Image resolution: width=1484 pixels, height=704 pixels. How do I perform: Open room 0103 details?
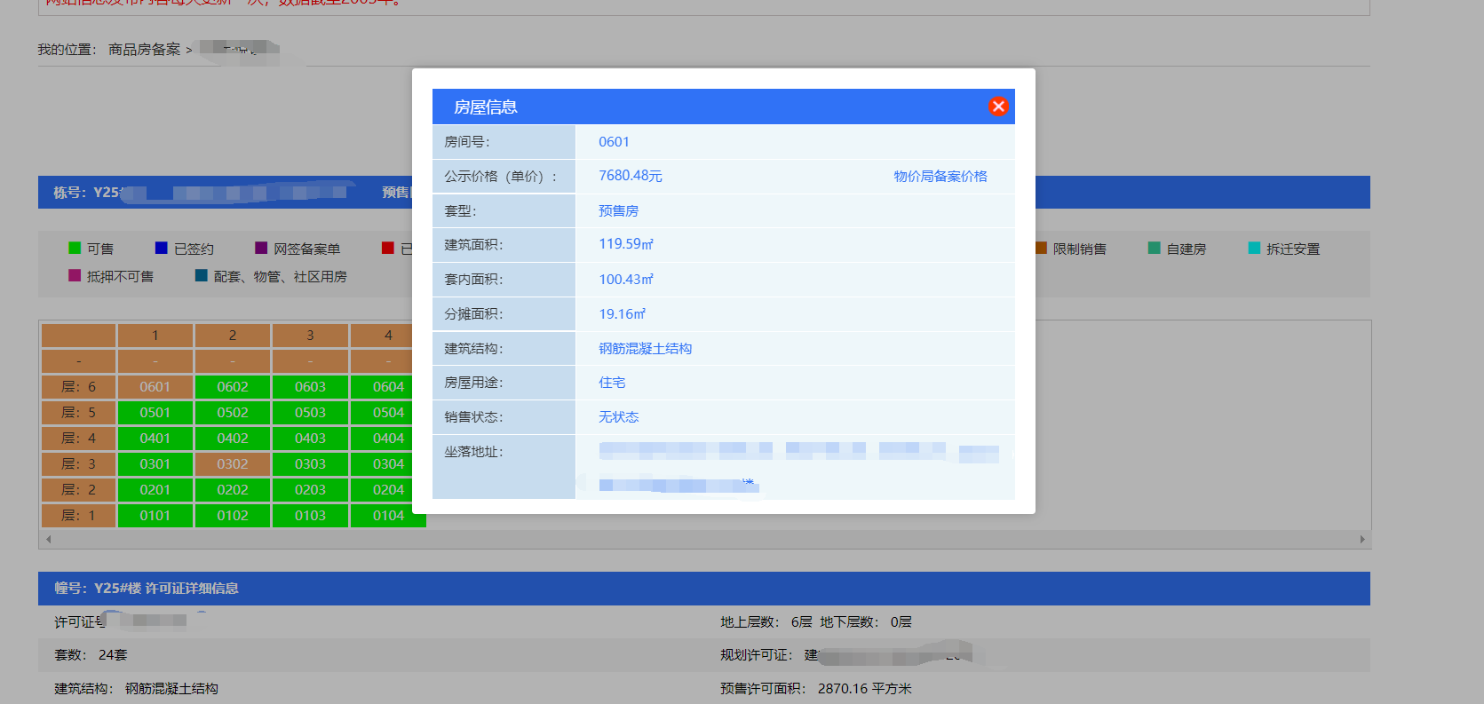tap(310, 516)
